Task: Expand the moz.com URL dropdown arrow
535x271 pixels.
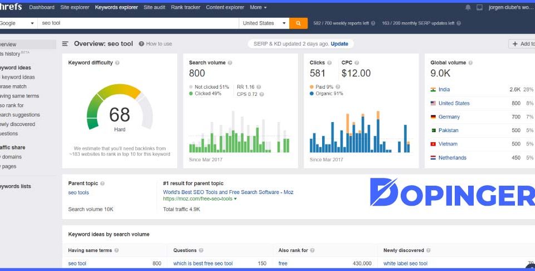Action: coord(235,199)
